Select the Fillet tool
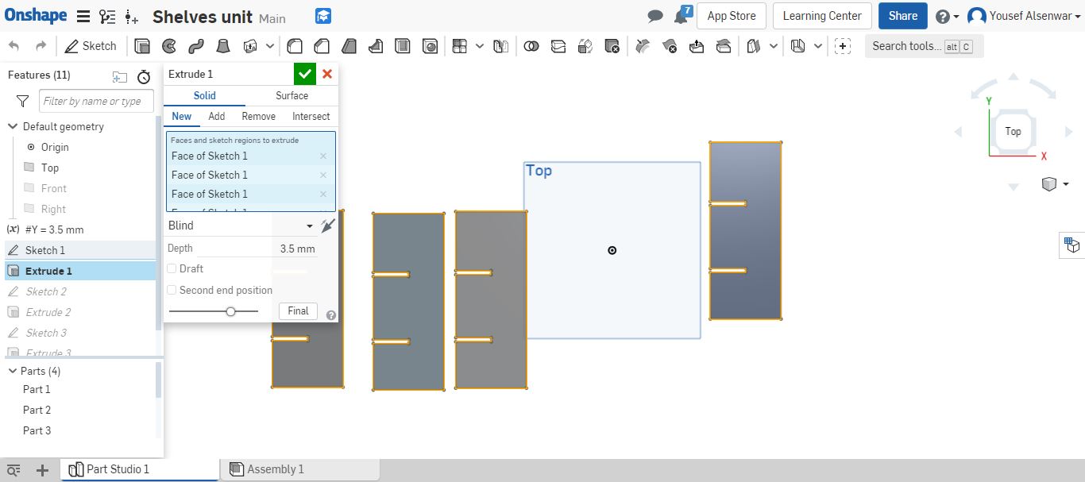 pyautogui.click(x=294, y=46)
